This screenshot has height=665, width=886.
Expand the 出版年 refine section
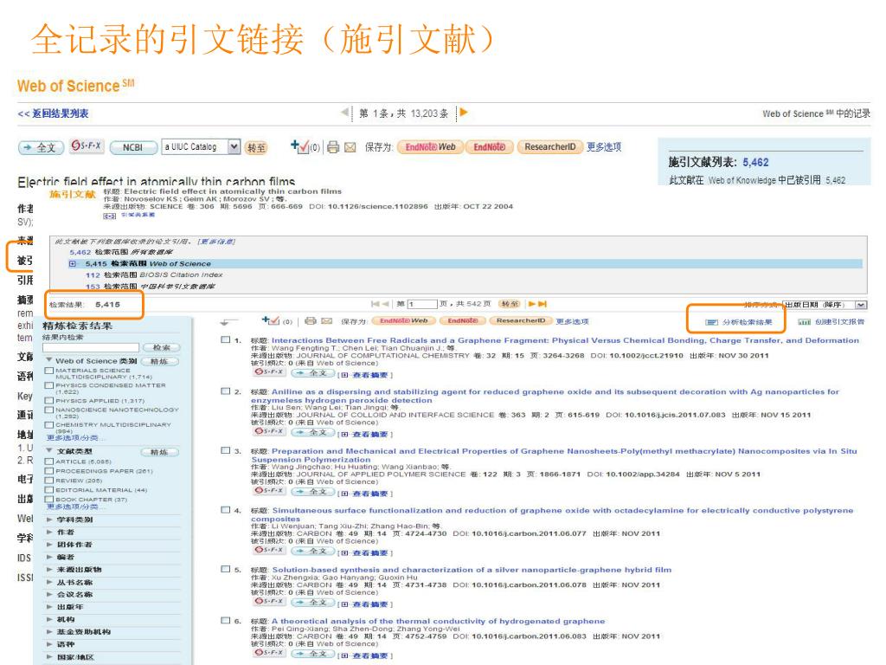coord(49,606)
